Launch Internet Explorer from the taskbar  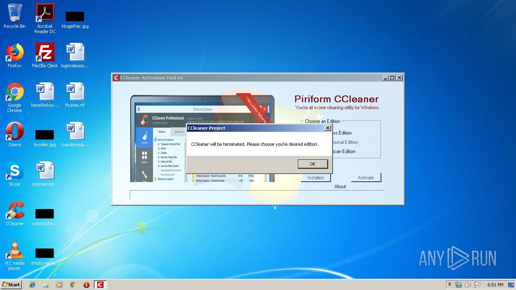[32, 285]
